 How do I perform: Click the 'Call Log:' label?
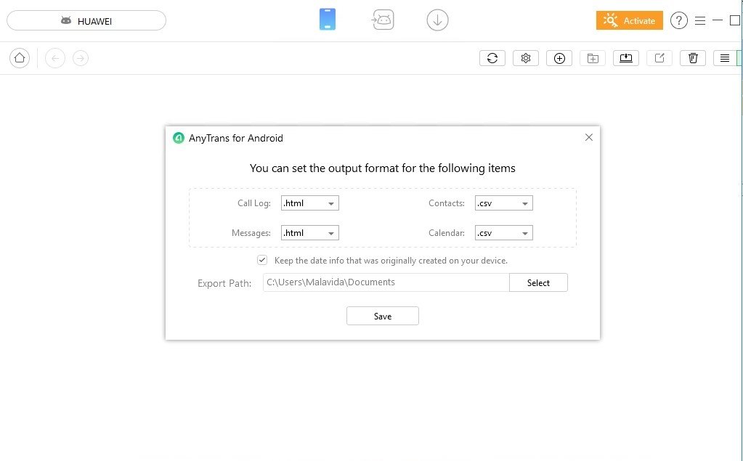click(x=254, y=203)
